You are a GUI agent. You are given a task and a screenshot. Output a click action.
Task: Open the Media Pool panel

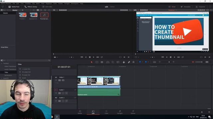(x=14, y=7)
